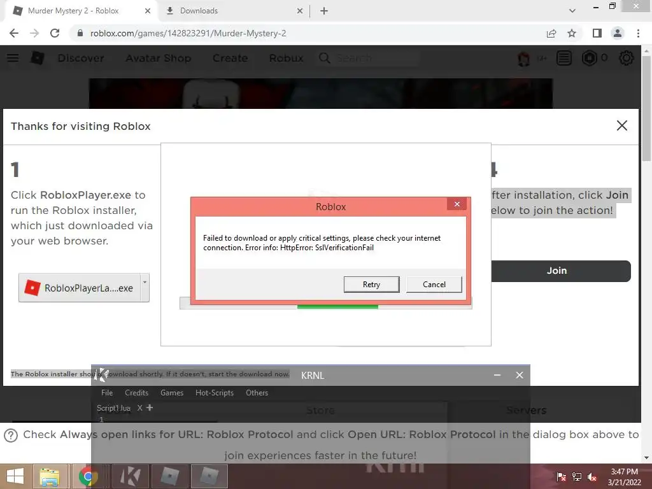Open Robux in Roblox navbar
652x489 pixels.
286,58
